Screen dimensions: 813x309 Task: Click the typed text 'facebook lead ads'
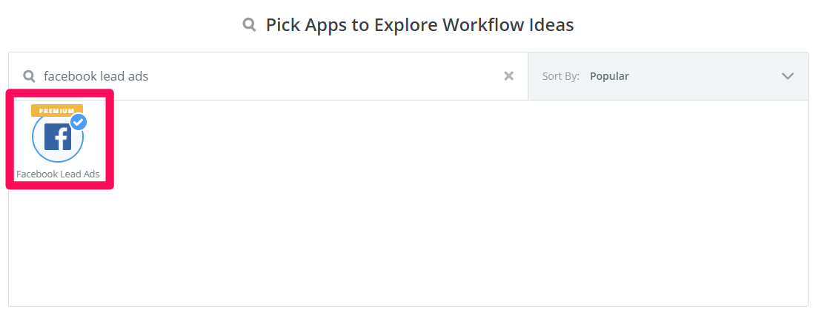click(96, 76)
